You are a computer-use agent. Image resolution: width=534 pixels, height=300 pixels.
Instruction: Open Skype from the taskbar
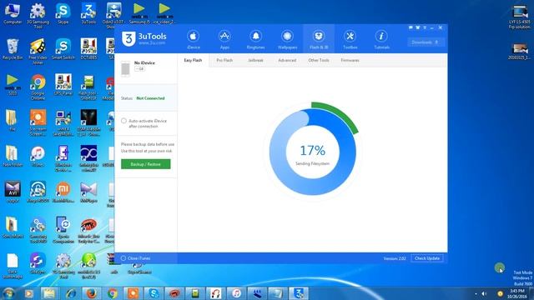coord(154,293)
